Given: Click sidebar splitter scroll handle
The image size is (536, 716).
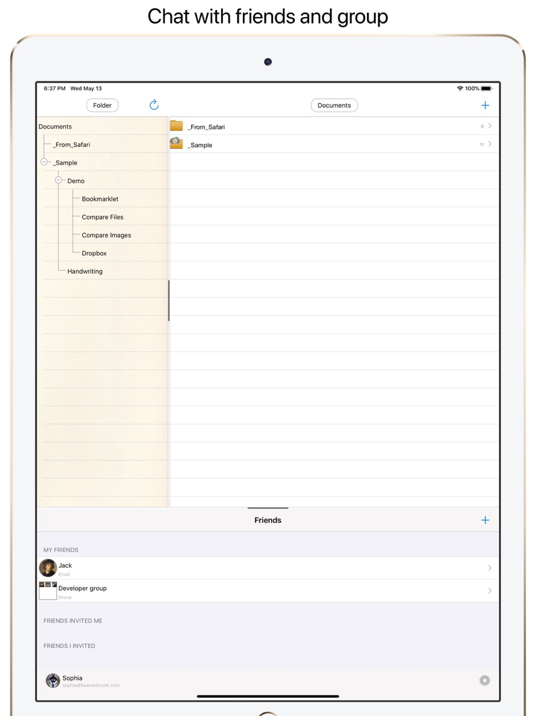Looking at the screenshot, I should [169, 300].
